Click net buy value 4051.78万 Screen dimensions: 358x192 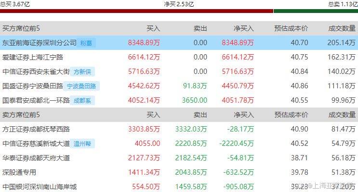click(238, 100)
